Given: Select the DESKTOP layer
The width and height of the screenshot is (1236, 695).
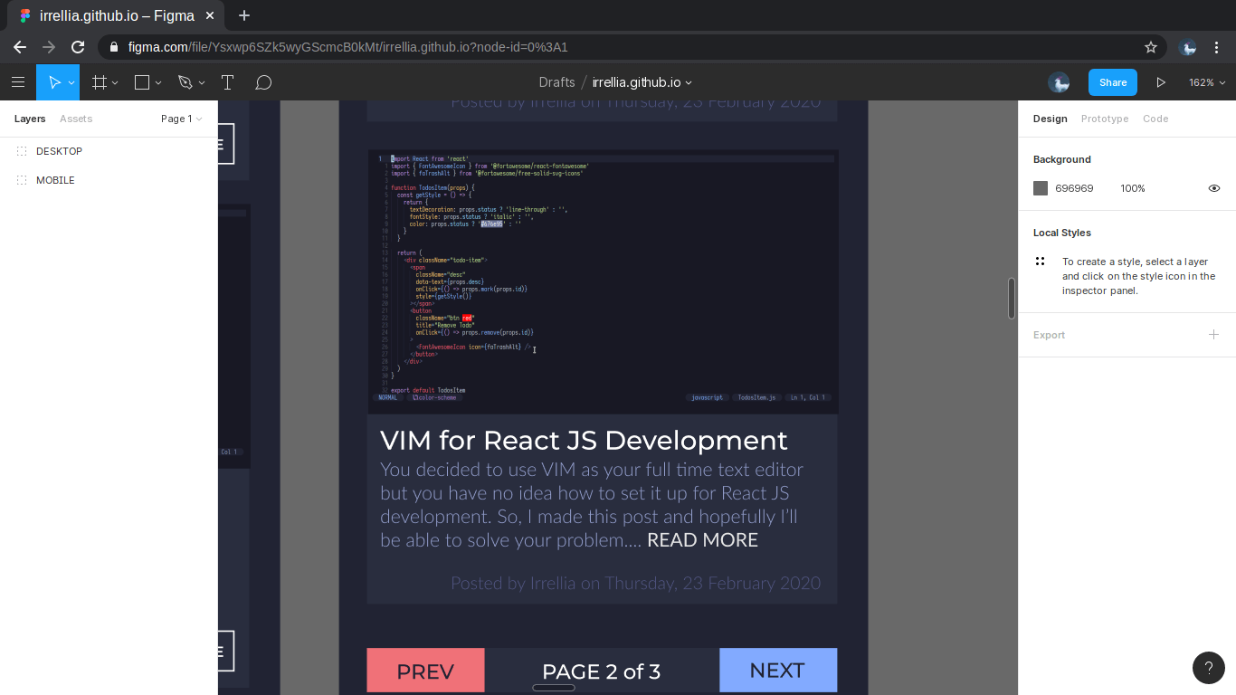Looking at the screenshot, I should [x=59, y=151].
